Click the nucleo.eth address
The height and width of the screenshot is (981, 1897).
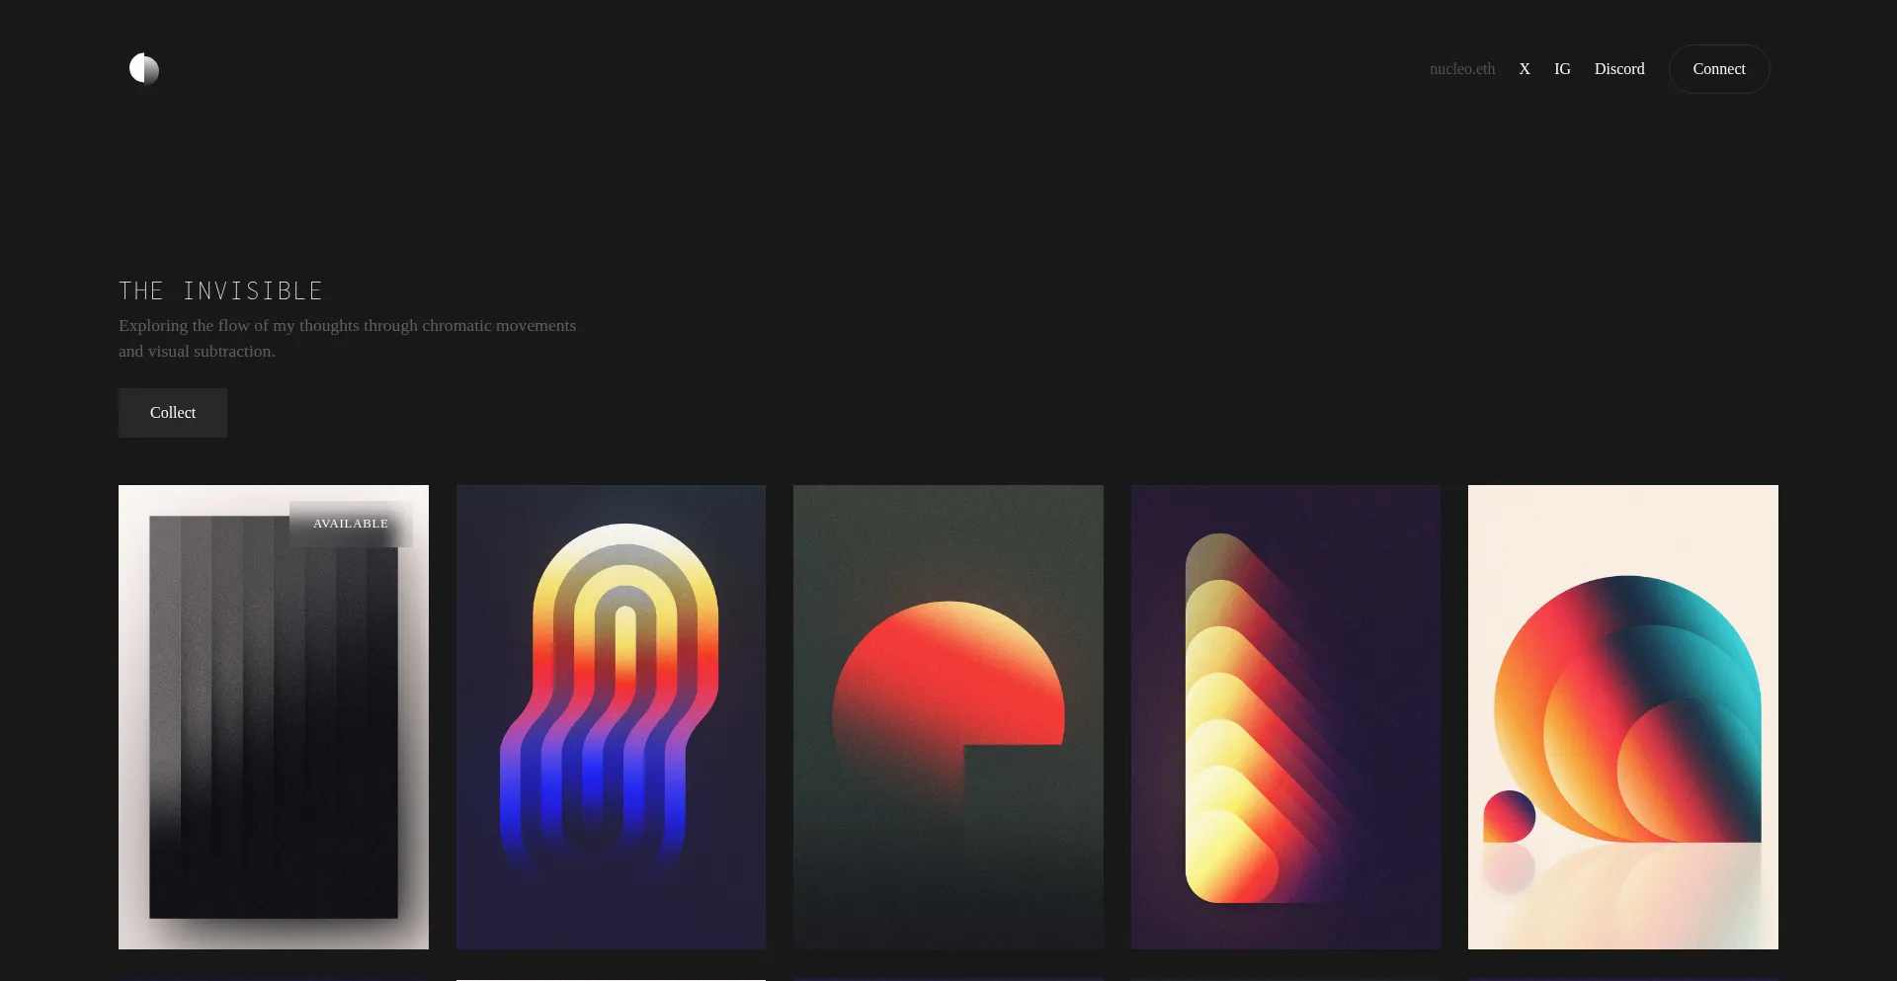point(1461,68)
